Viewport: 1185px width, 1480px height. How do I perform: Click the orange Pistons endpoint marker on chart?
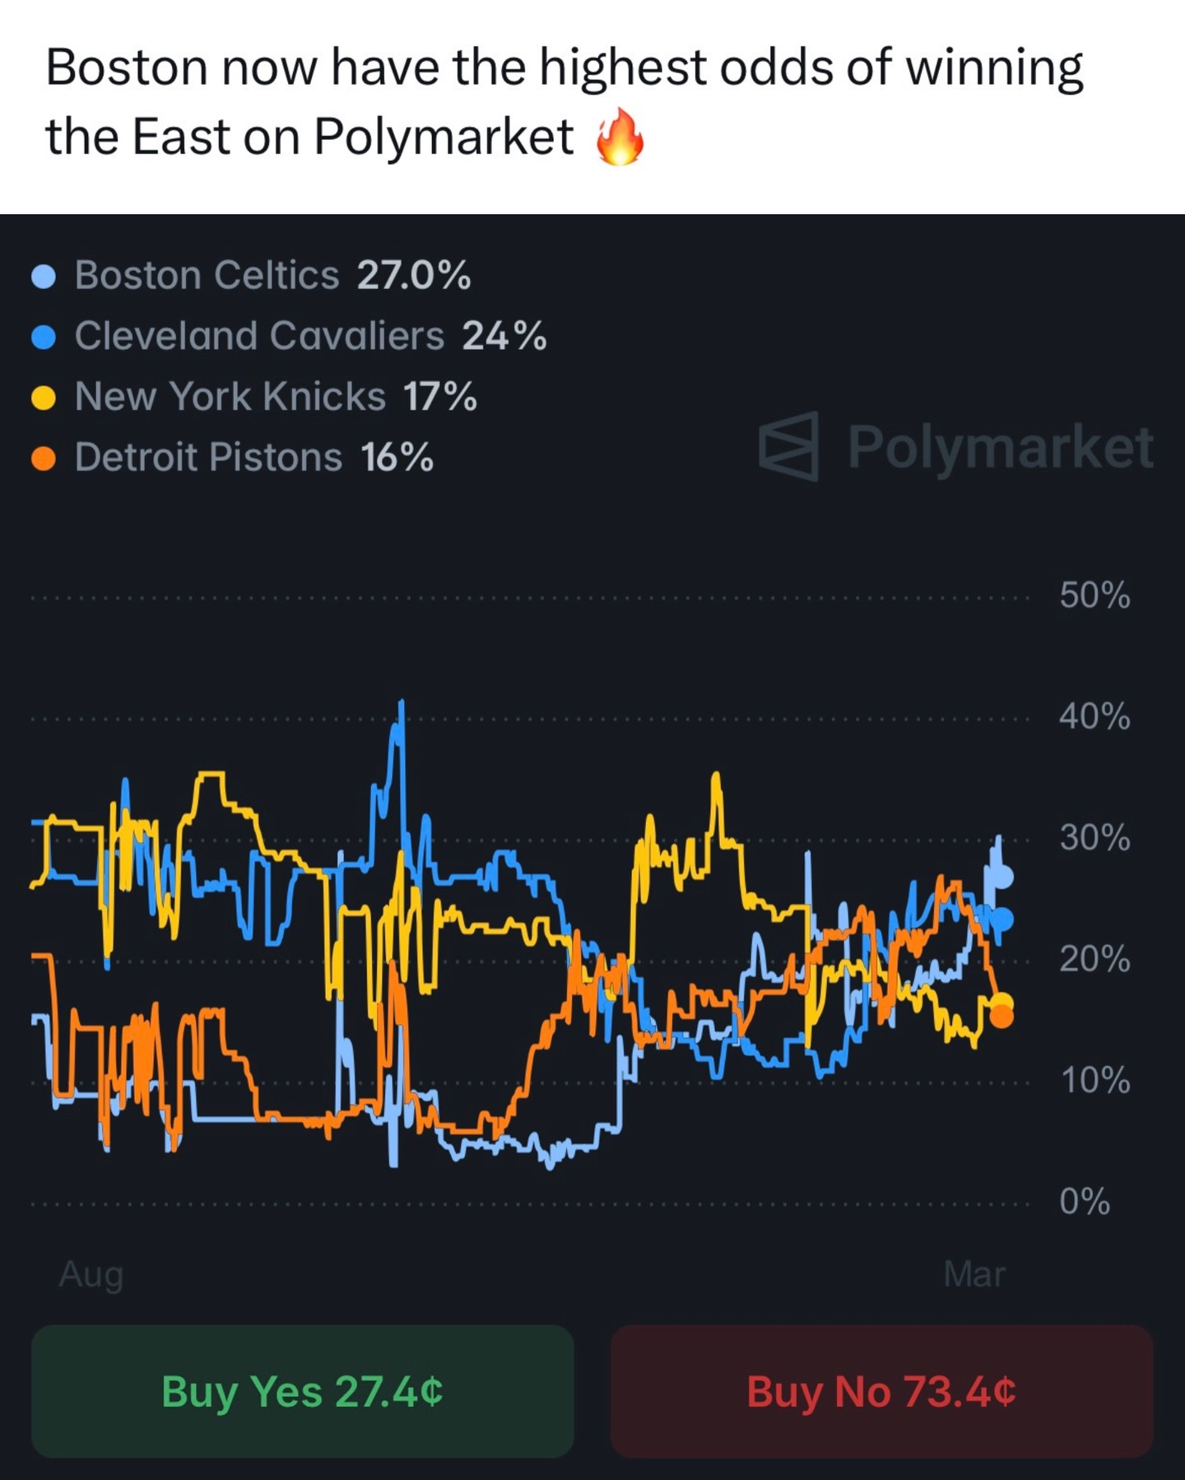(1001, 1017)
